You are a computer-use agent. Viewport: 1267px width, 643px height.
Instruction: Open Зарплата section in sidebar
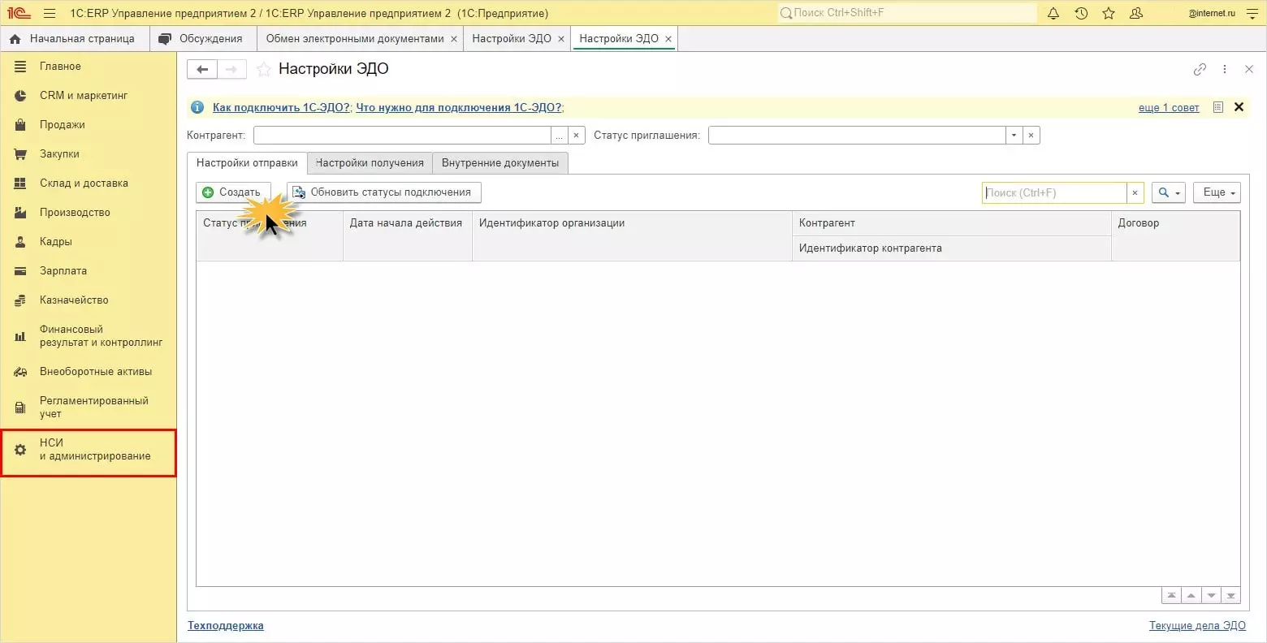tap(89, 271)
